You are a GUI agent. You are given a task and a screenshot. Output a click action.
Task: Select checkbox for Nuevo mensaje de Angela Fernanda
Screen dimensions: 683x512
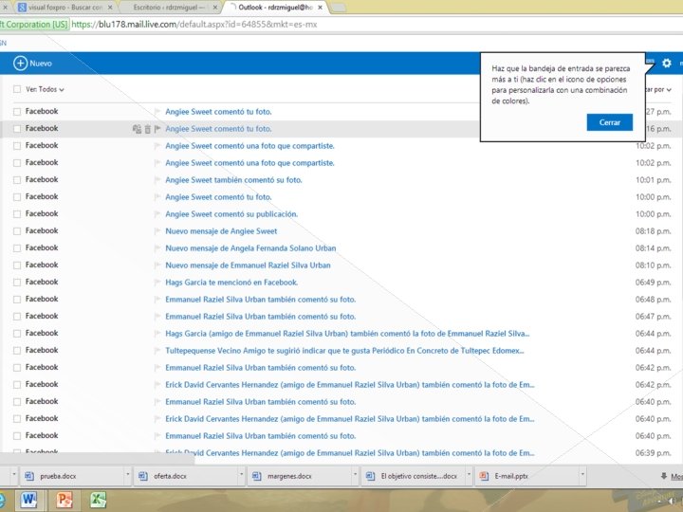click(x=17, y=248)
